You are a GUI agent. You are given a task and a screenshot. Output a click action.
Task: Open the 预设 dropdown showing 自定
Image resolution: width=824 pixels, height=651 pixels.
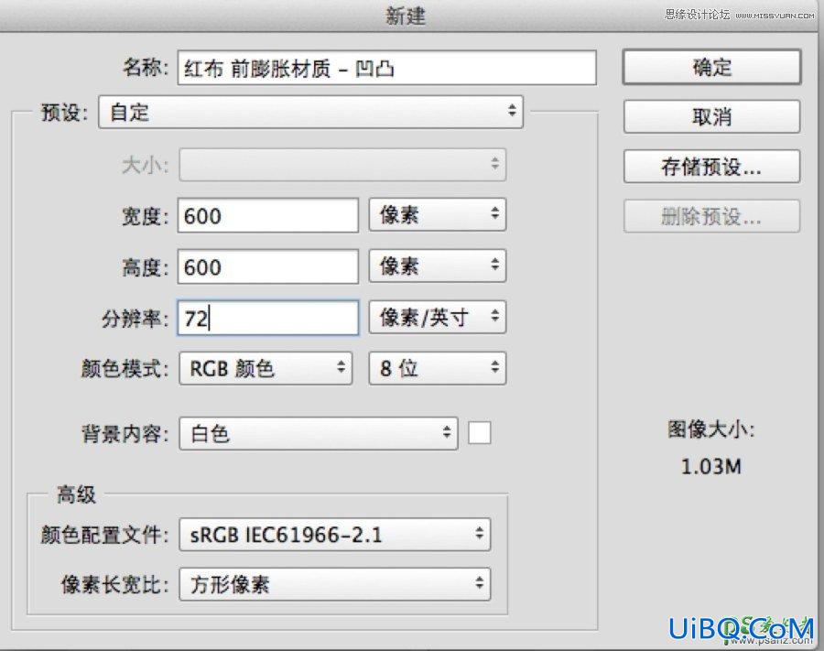pos(310,112)
